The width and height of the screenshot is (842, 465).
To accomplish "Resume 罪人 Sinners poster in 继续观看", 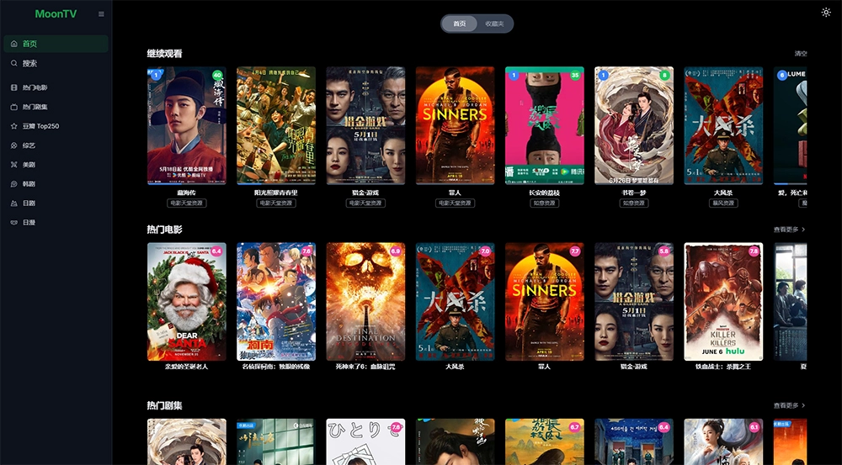I will pos(455,125).
